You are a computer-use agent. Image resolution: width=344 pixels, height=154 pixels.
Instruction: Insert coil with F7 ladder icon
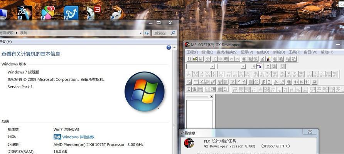(x=214, y=74)
